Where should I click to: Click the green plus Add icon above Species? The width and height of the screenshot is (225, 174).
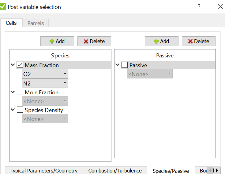[52, 41]
